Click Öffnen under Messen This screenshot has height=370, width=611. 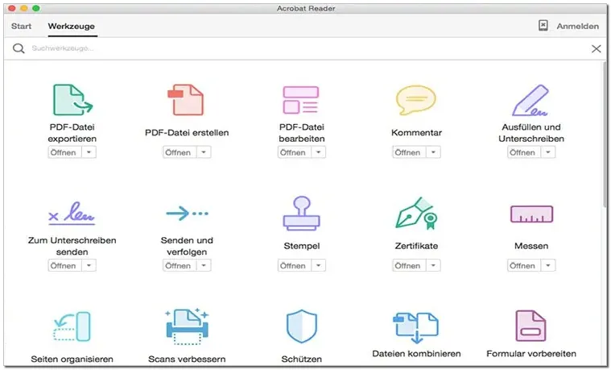pyautogui.click(x=524, y=265)
